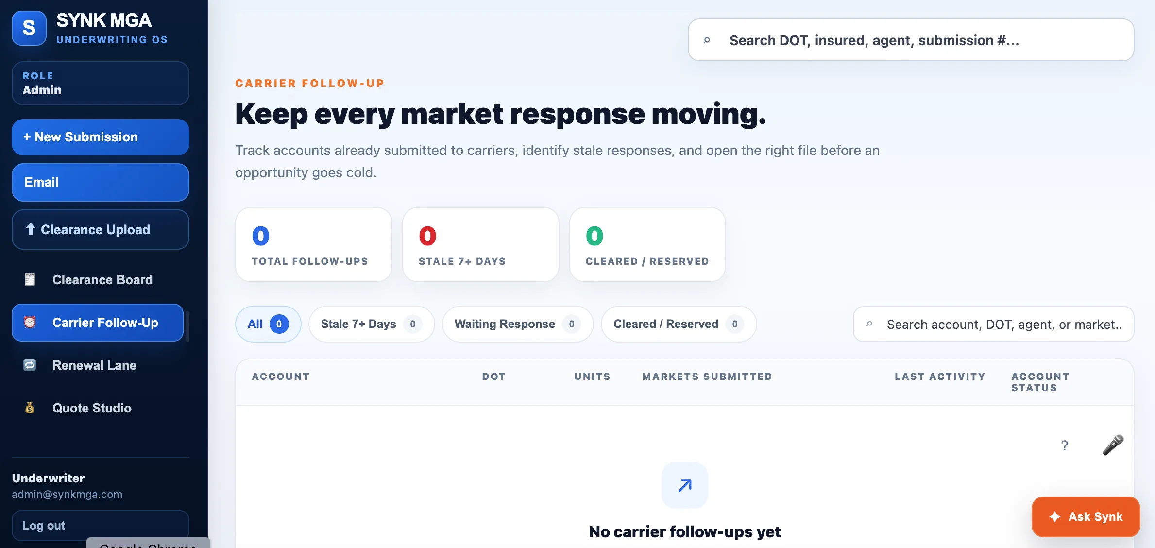Show Waiting Response follow-ups
The width and height of the screenshot is (1155, 548).
pos(518,324)
